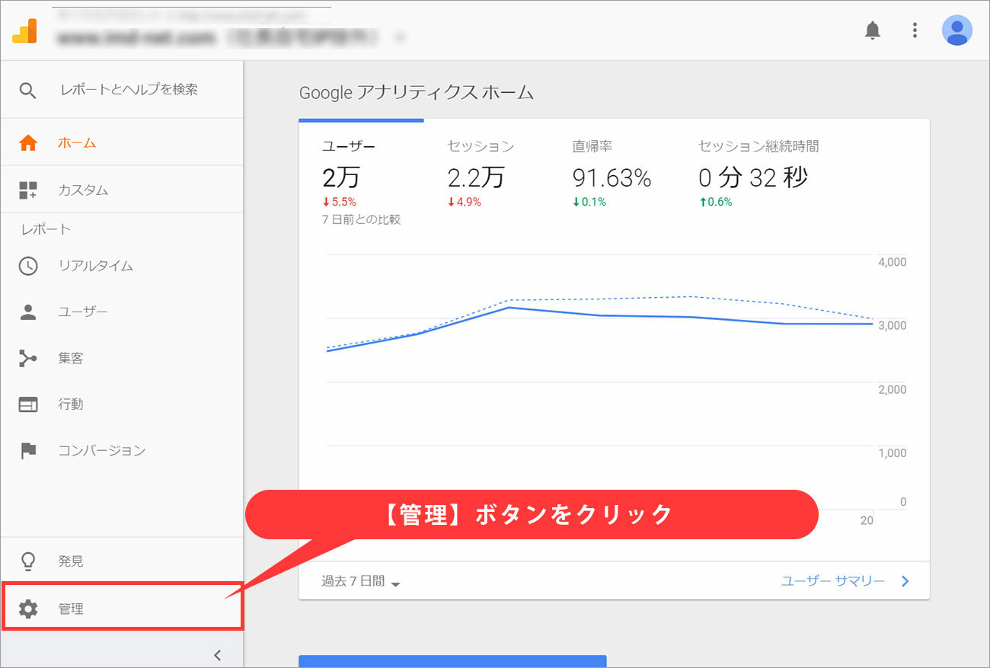This screenshot has width=990, height=668.
Task: Click the 0 分 32 秒 duration value
Action: [x=753, y=177]
